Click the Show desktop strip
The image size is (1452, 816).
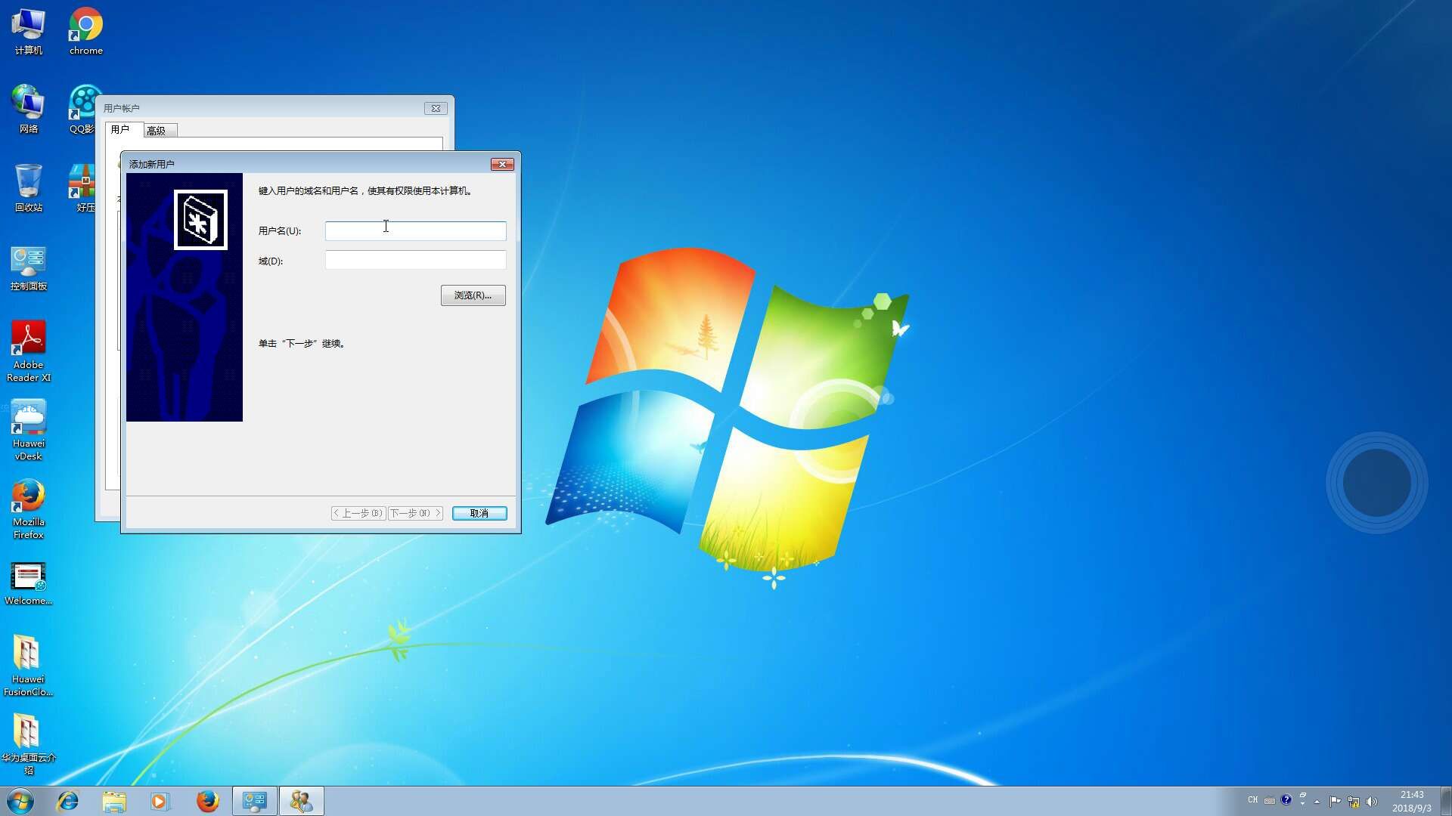(x=1446, y=801)
